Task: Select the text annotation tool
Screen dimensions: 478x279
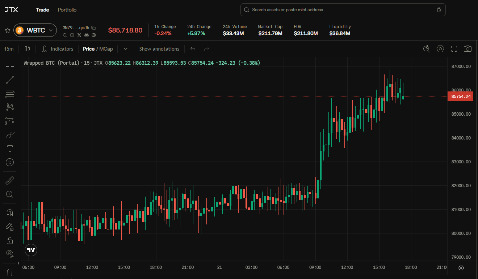Action: [10, 149]
